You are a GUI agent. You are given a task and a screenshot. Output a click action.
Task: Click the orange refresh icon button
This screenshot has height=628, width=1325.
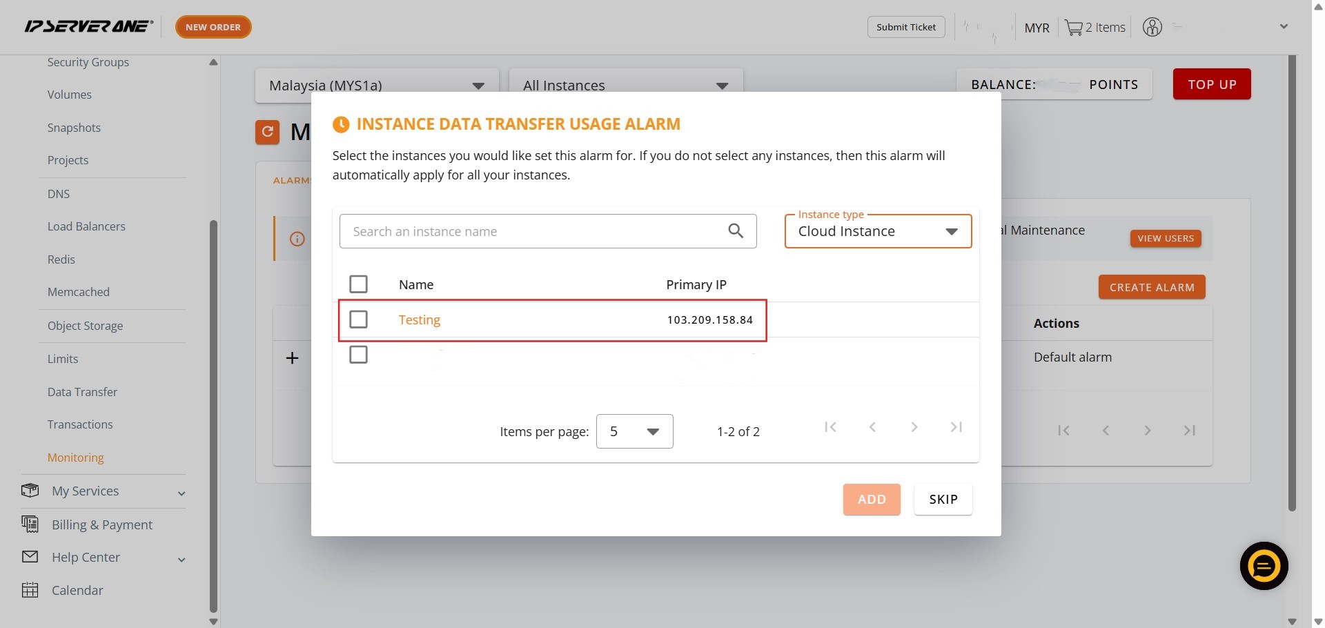(x=268, y=131)
